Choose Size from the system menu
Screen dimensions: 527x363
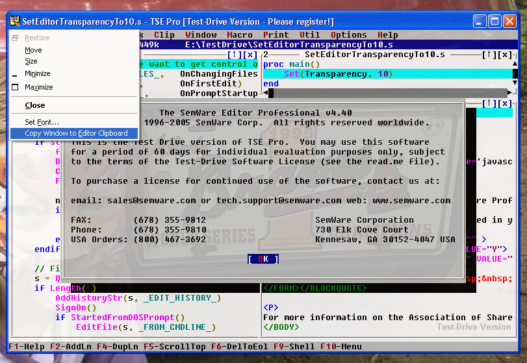[31, 61]
